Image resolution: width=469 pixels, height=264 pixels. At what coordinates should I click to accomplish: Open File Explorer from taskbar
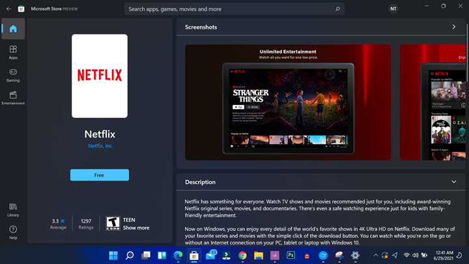pyautogui.click(x=259, y=256)
